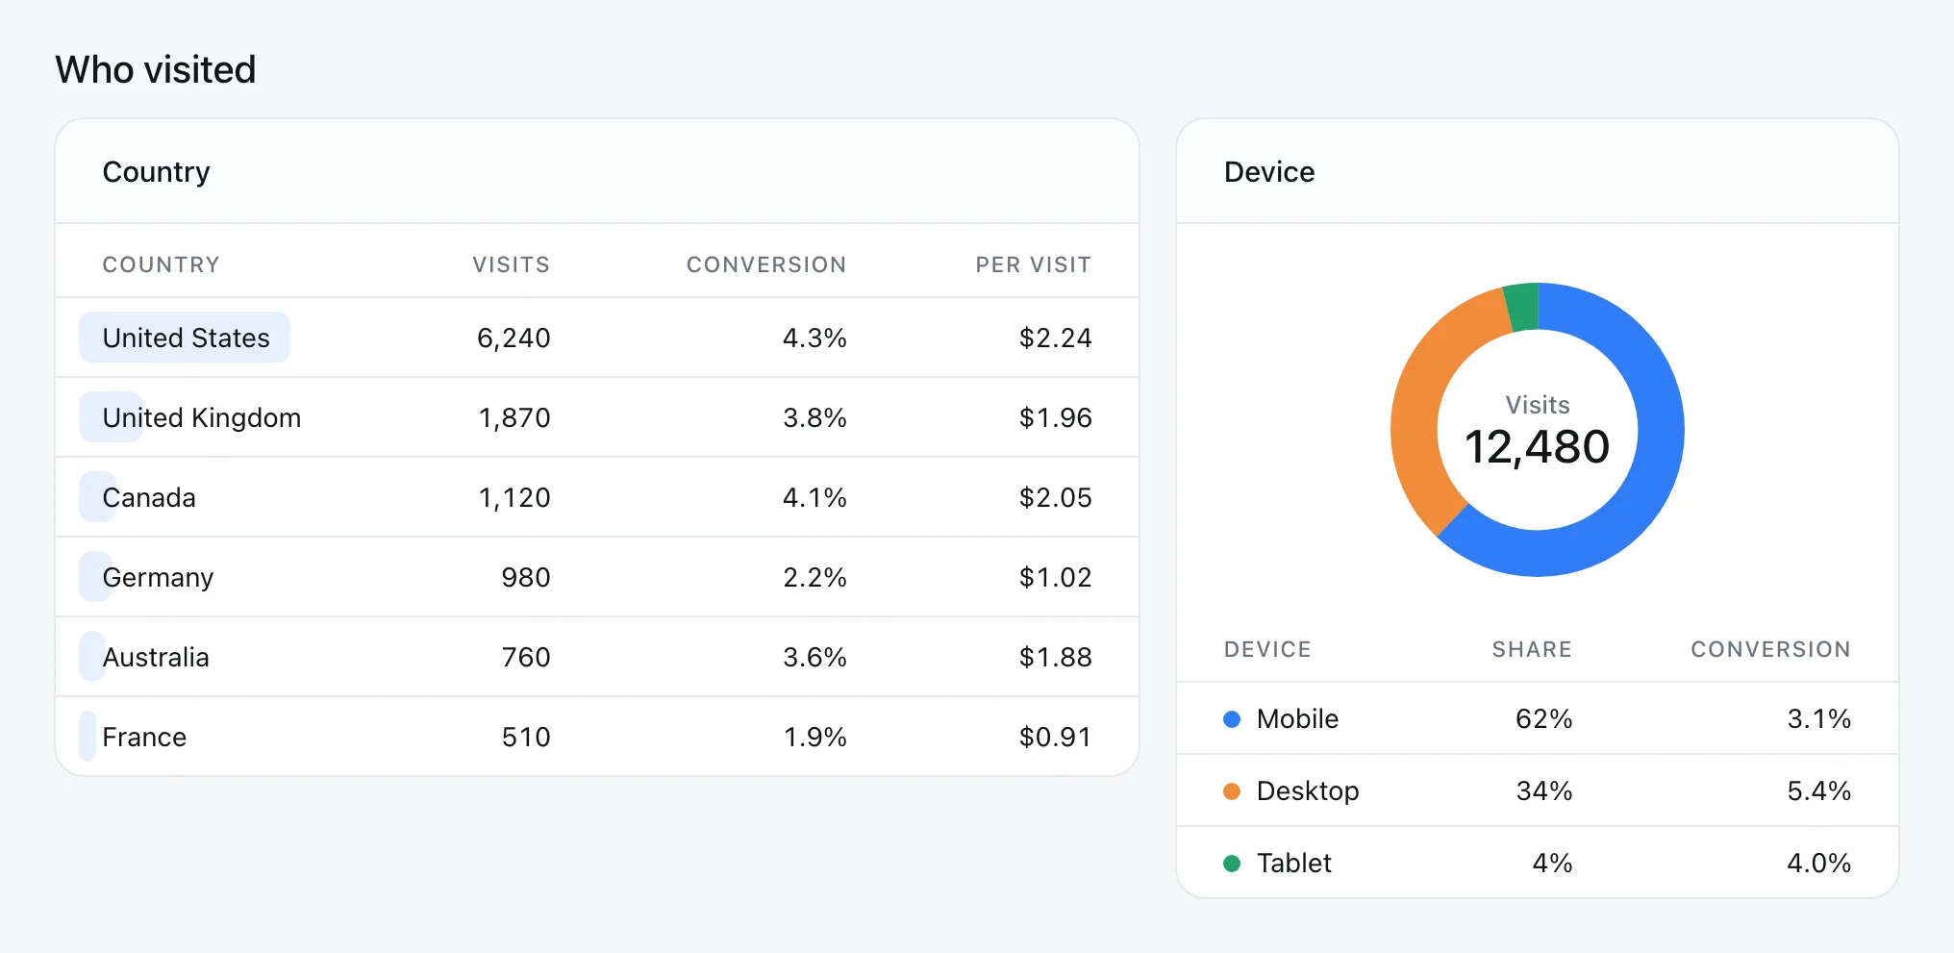The height and width of the screenshot is (953, 1954).
Task: Click the 2.2% conversion value
Action: point(814,577)
